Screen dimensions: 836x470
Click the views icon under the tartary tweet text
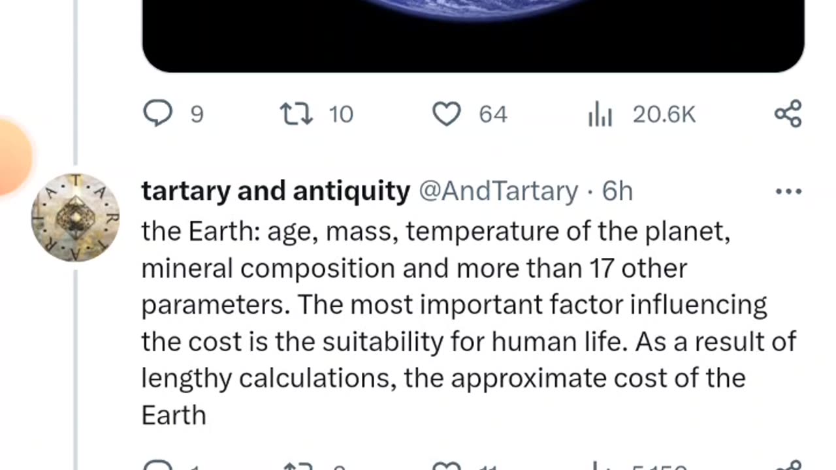(600, 465)
